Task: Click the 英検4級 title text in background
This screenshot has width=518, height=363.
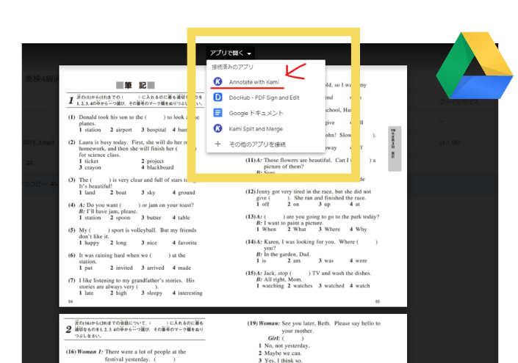Action: point(42,79)
